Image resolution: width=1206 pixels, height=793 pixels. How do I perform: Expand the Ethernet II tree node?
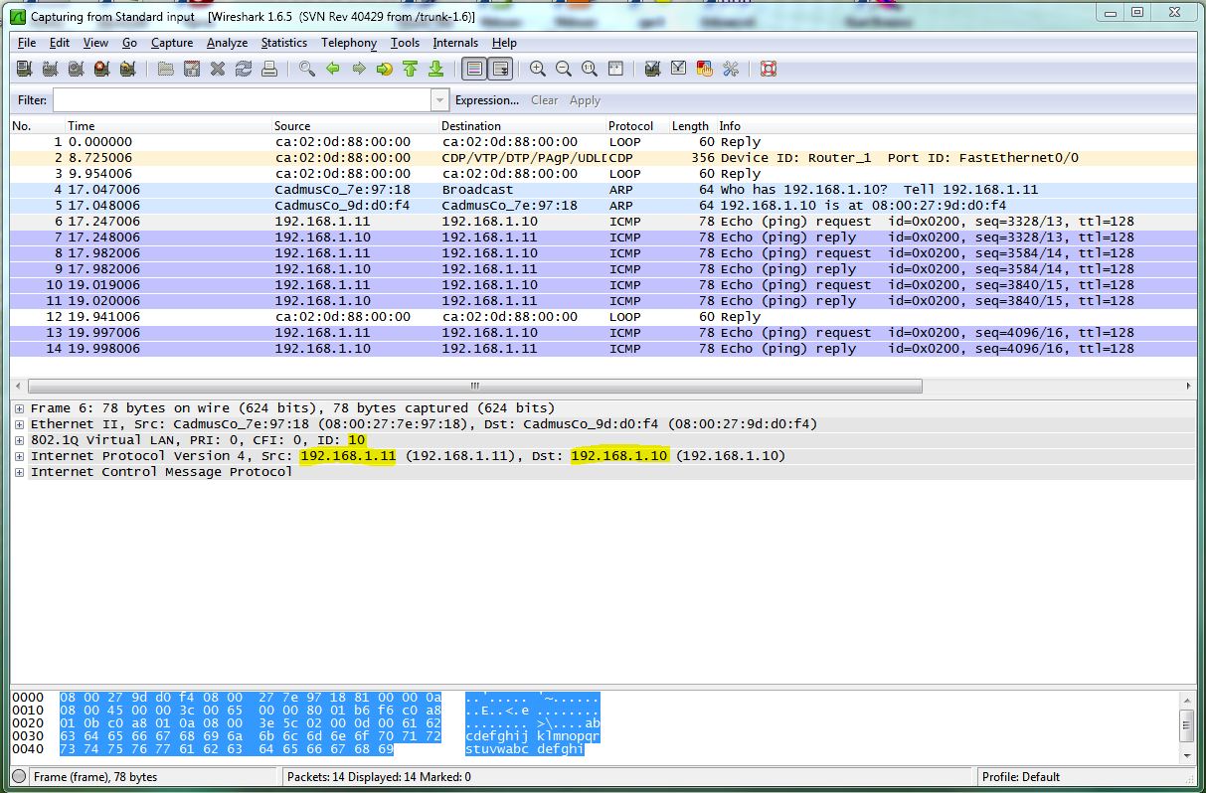pos(20,424)
